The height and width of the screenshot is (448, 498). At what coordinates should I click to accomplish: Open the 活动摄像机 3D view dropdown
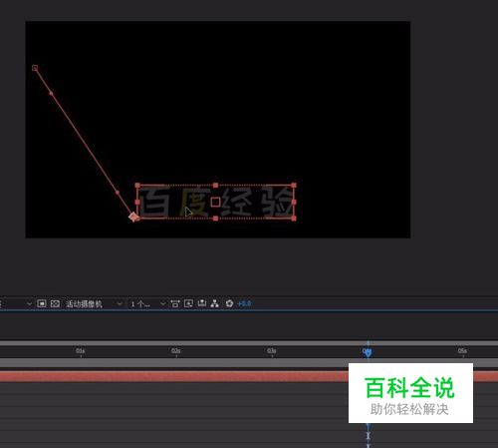pos(94,303)
